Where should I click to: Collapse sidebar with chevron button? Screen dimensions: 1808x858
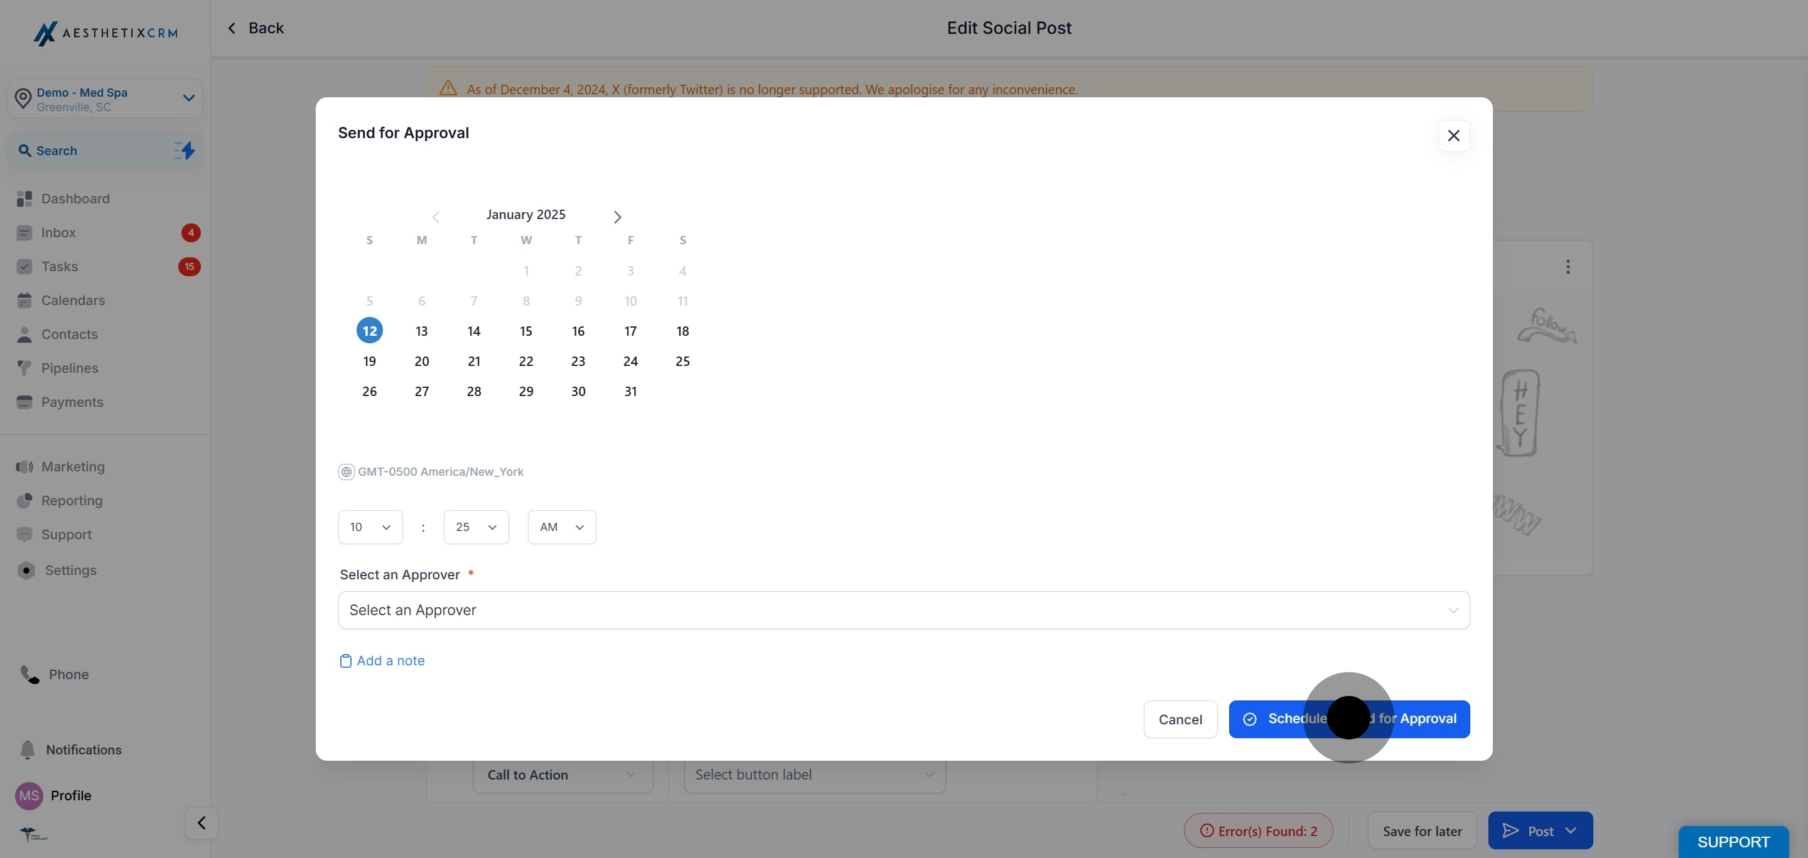click(x=201, y=822)
